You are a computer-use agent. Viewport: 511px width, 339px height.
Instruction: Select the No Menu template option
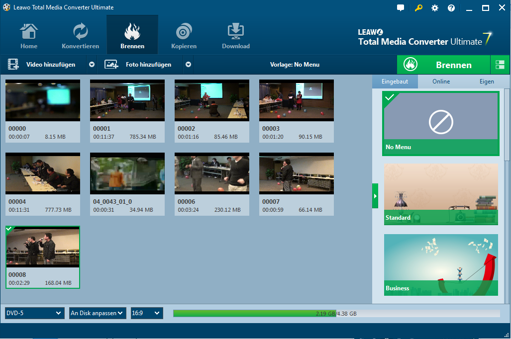coord(440,123)
